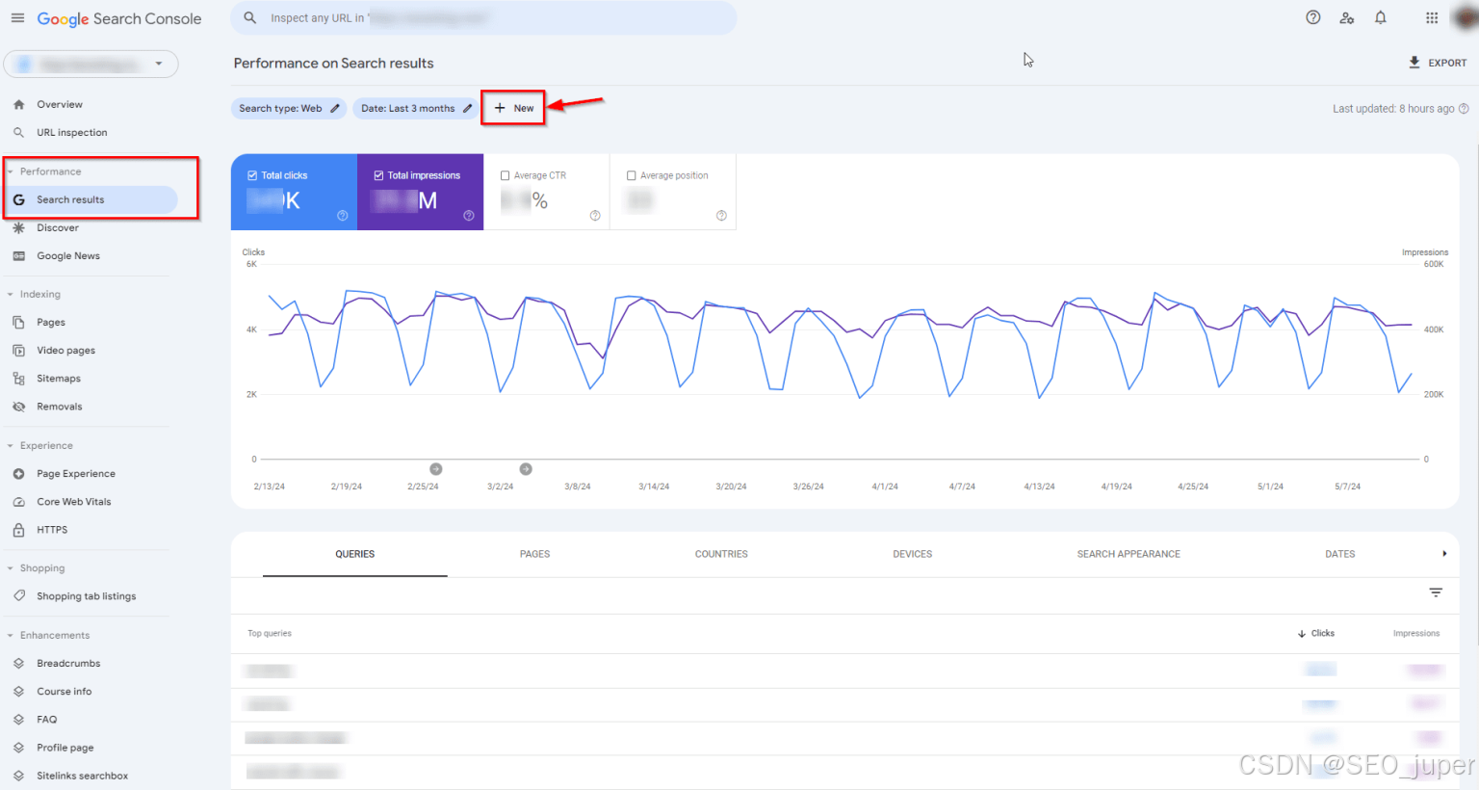1479x790 pixels.
Task: Open the property selector dropdown
Action: (91, 65)
